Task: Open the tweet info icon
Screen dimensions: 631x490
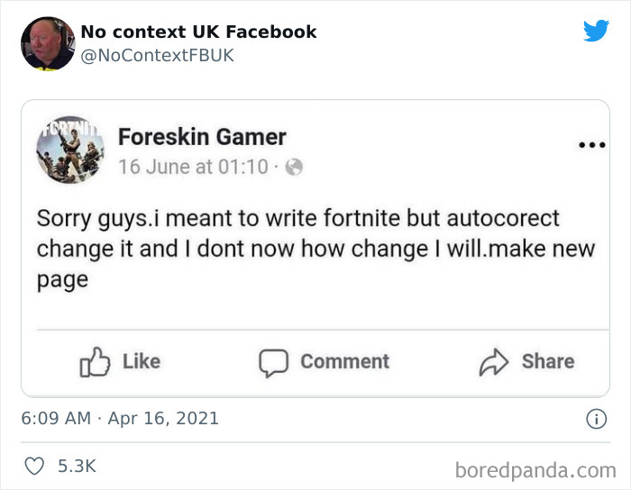Action: pyautogui.click(x=595, y=419)
